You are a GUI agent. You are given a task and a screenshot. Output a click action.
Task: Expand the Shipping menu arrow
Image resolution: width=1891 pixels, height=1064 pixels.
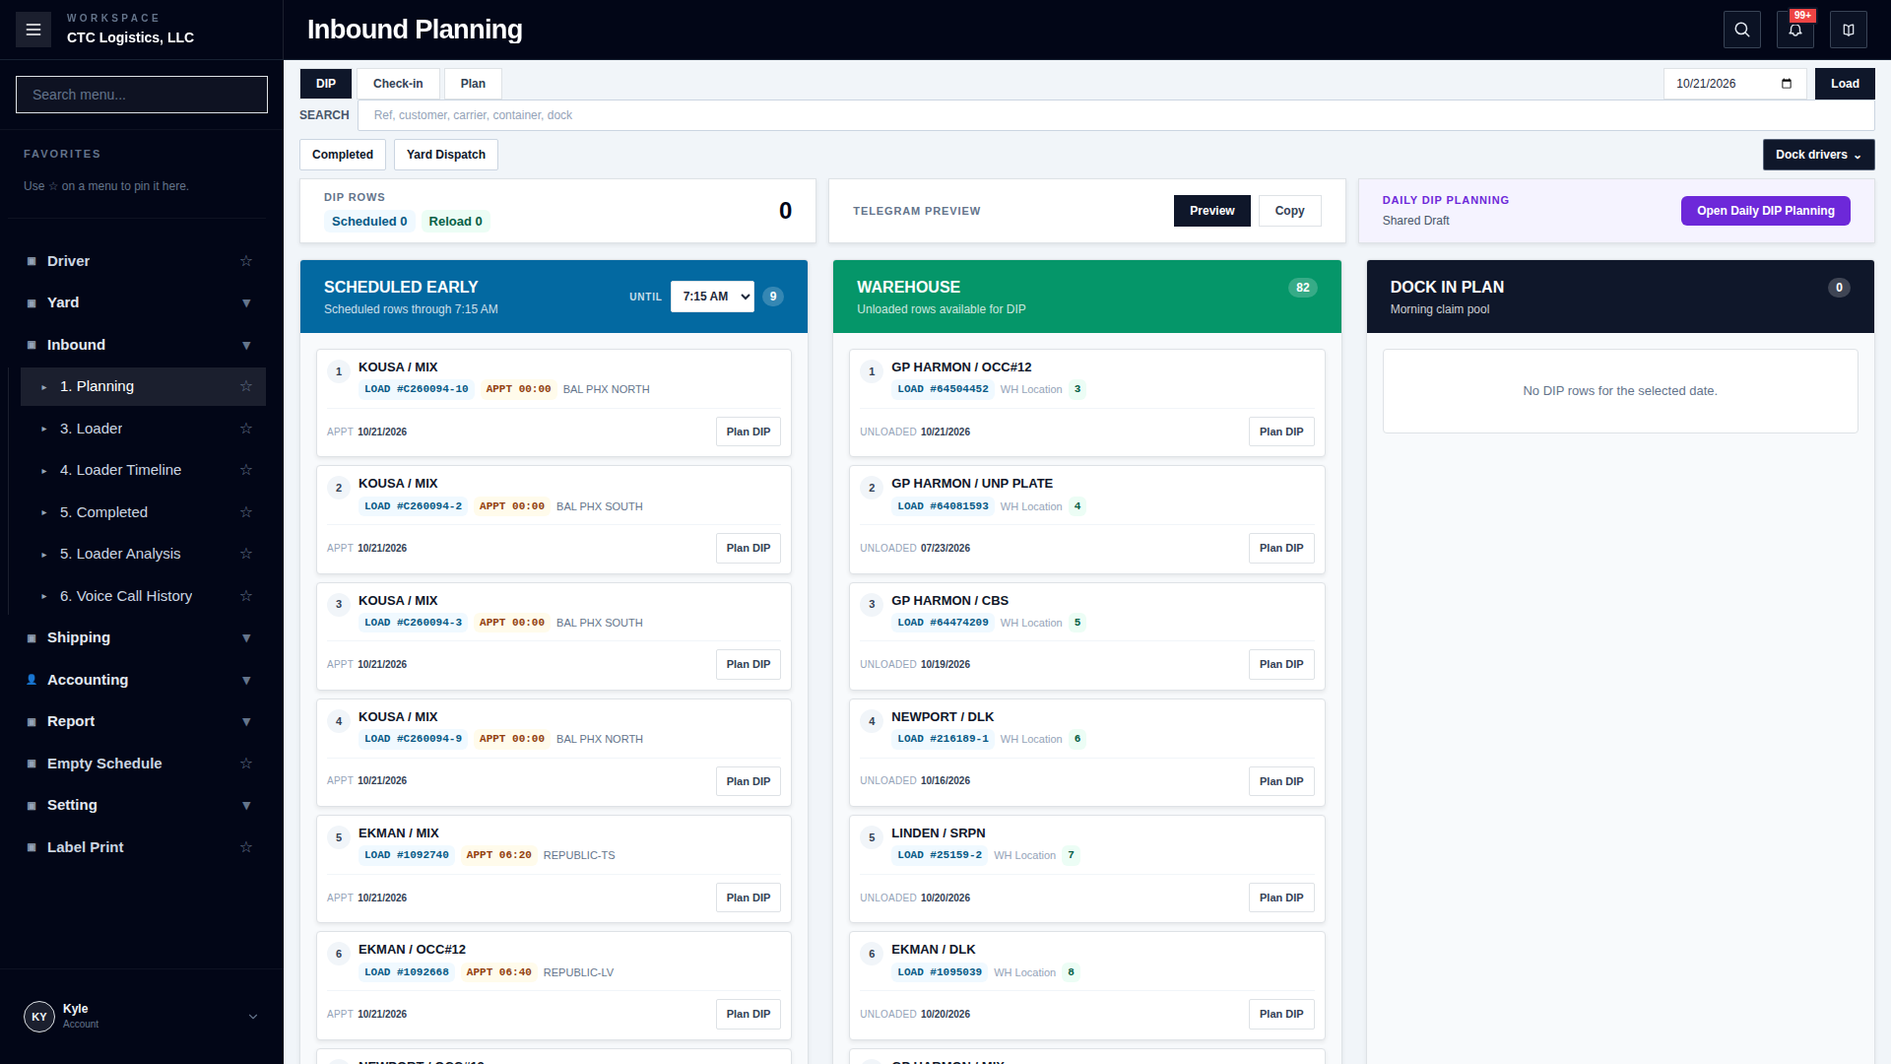pos(246,638)
